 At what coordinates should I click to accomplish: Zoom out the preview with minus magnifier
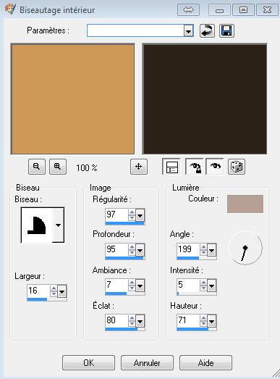click(37, 167)
